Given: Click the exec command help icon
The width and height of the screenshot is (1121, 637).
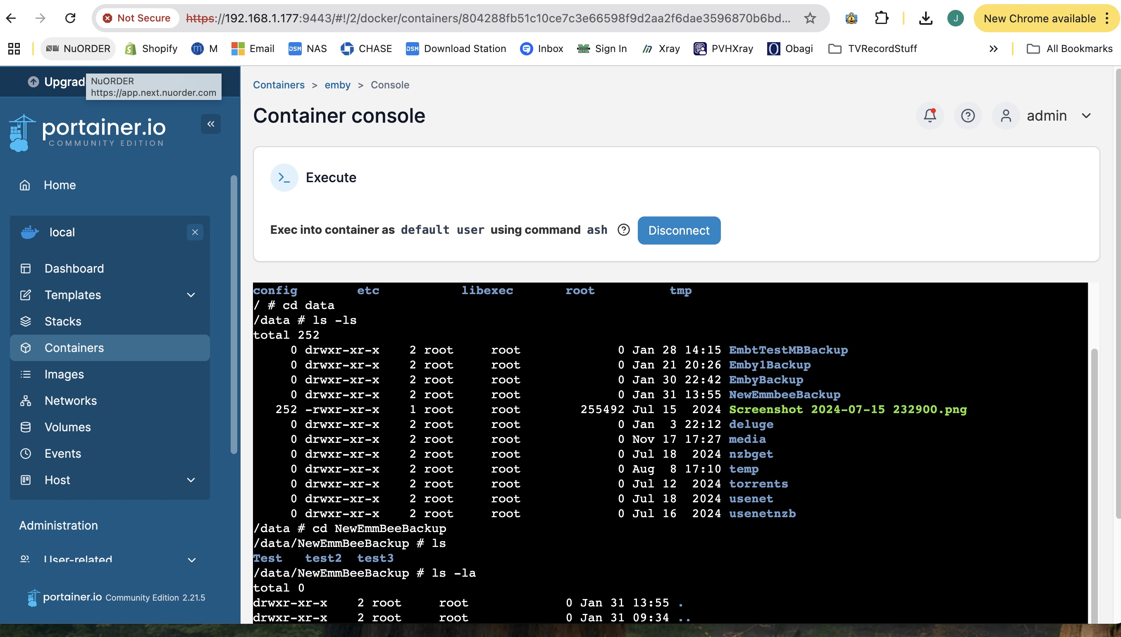Looking at the screenshot, I should pyautogui.click(x=623, y=230).
